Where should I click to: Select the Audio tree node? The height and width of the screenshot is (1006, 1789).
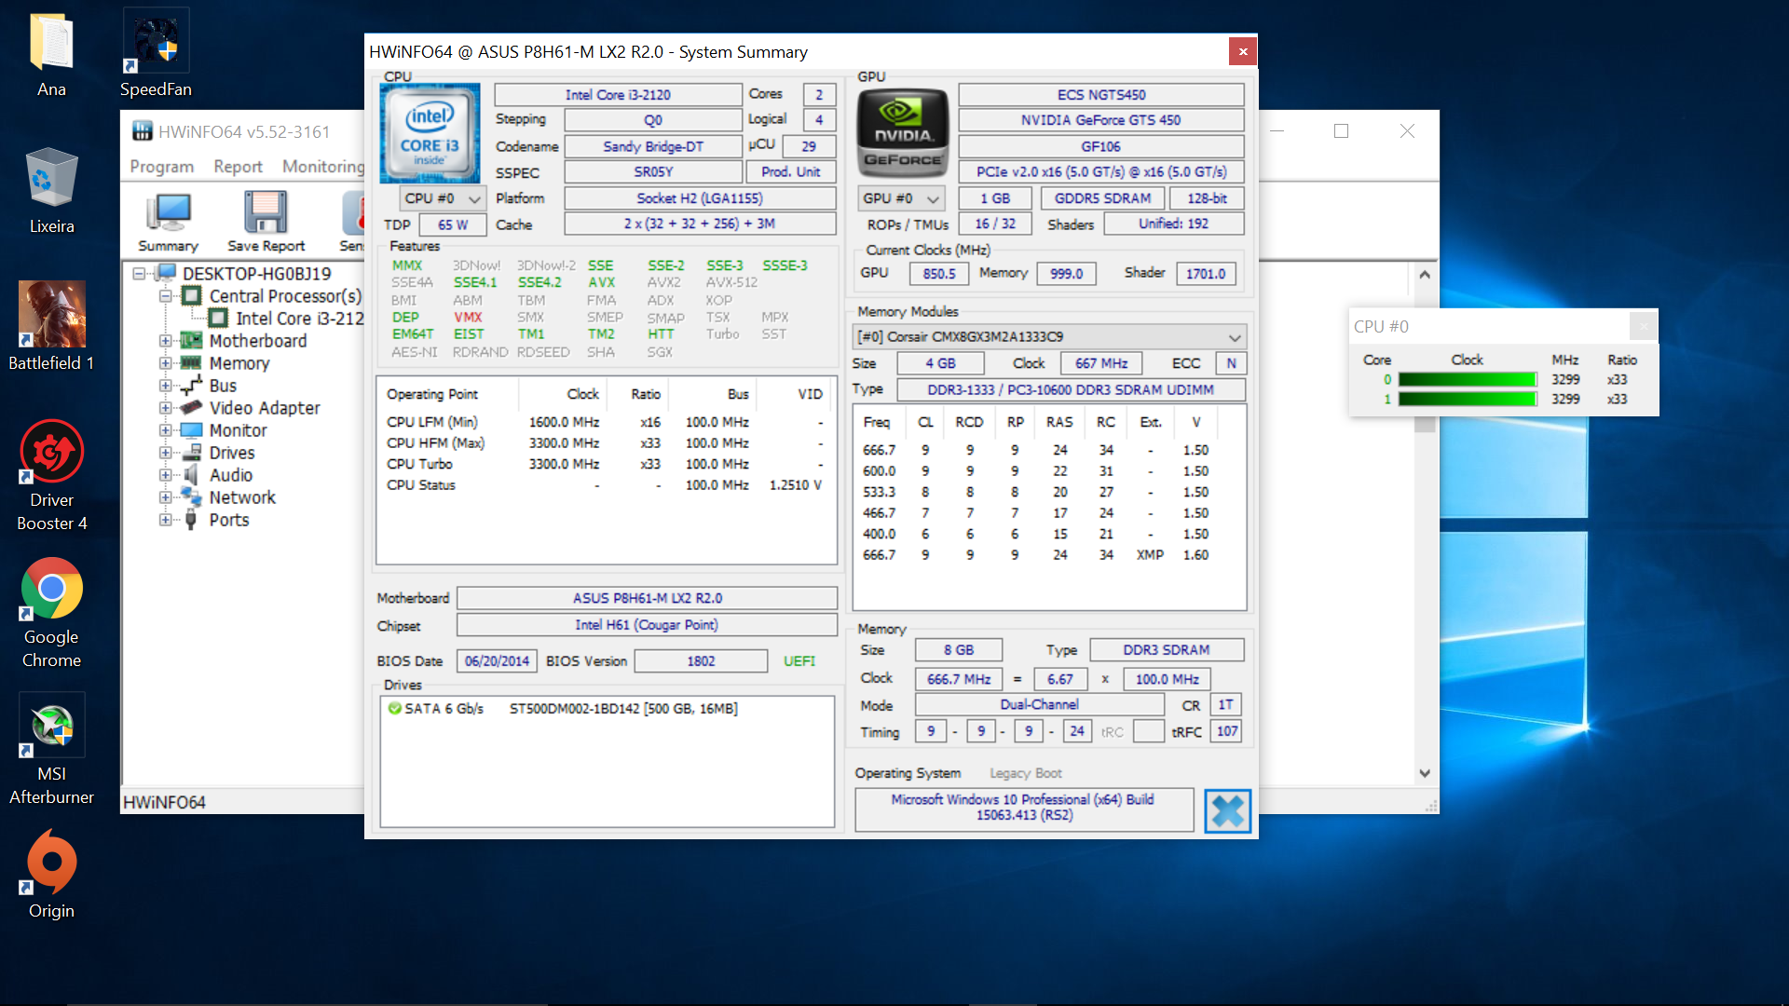[231, 475]
